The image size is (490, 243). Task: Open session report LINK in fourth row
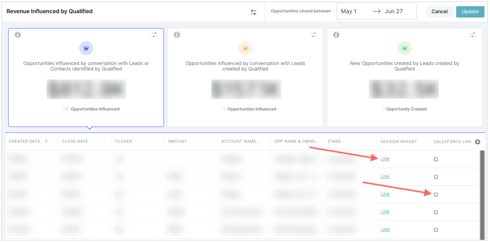tap(385, 212)
